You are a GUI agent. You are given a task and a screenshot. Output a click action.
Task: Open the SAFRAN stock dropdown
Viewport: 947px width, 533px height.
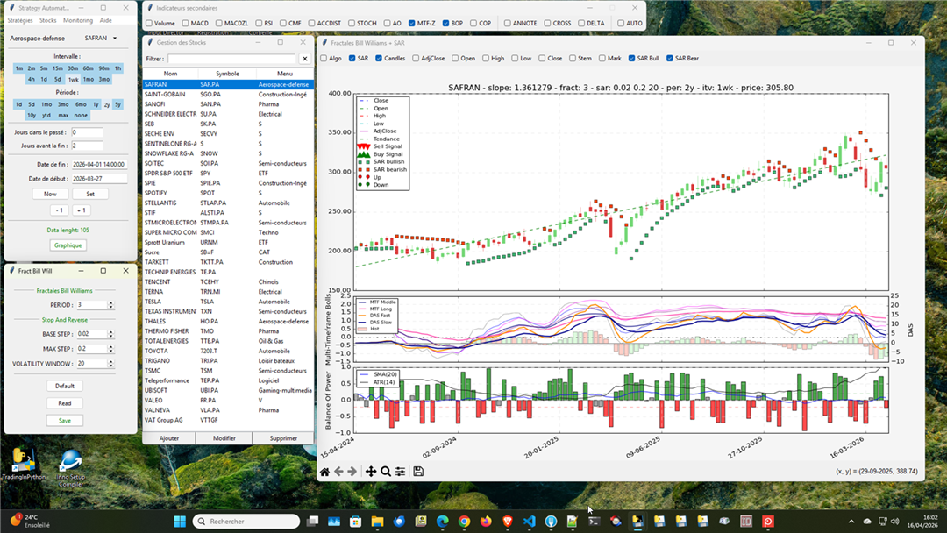pos(114,39)
